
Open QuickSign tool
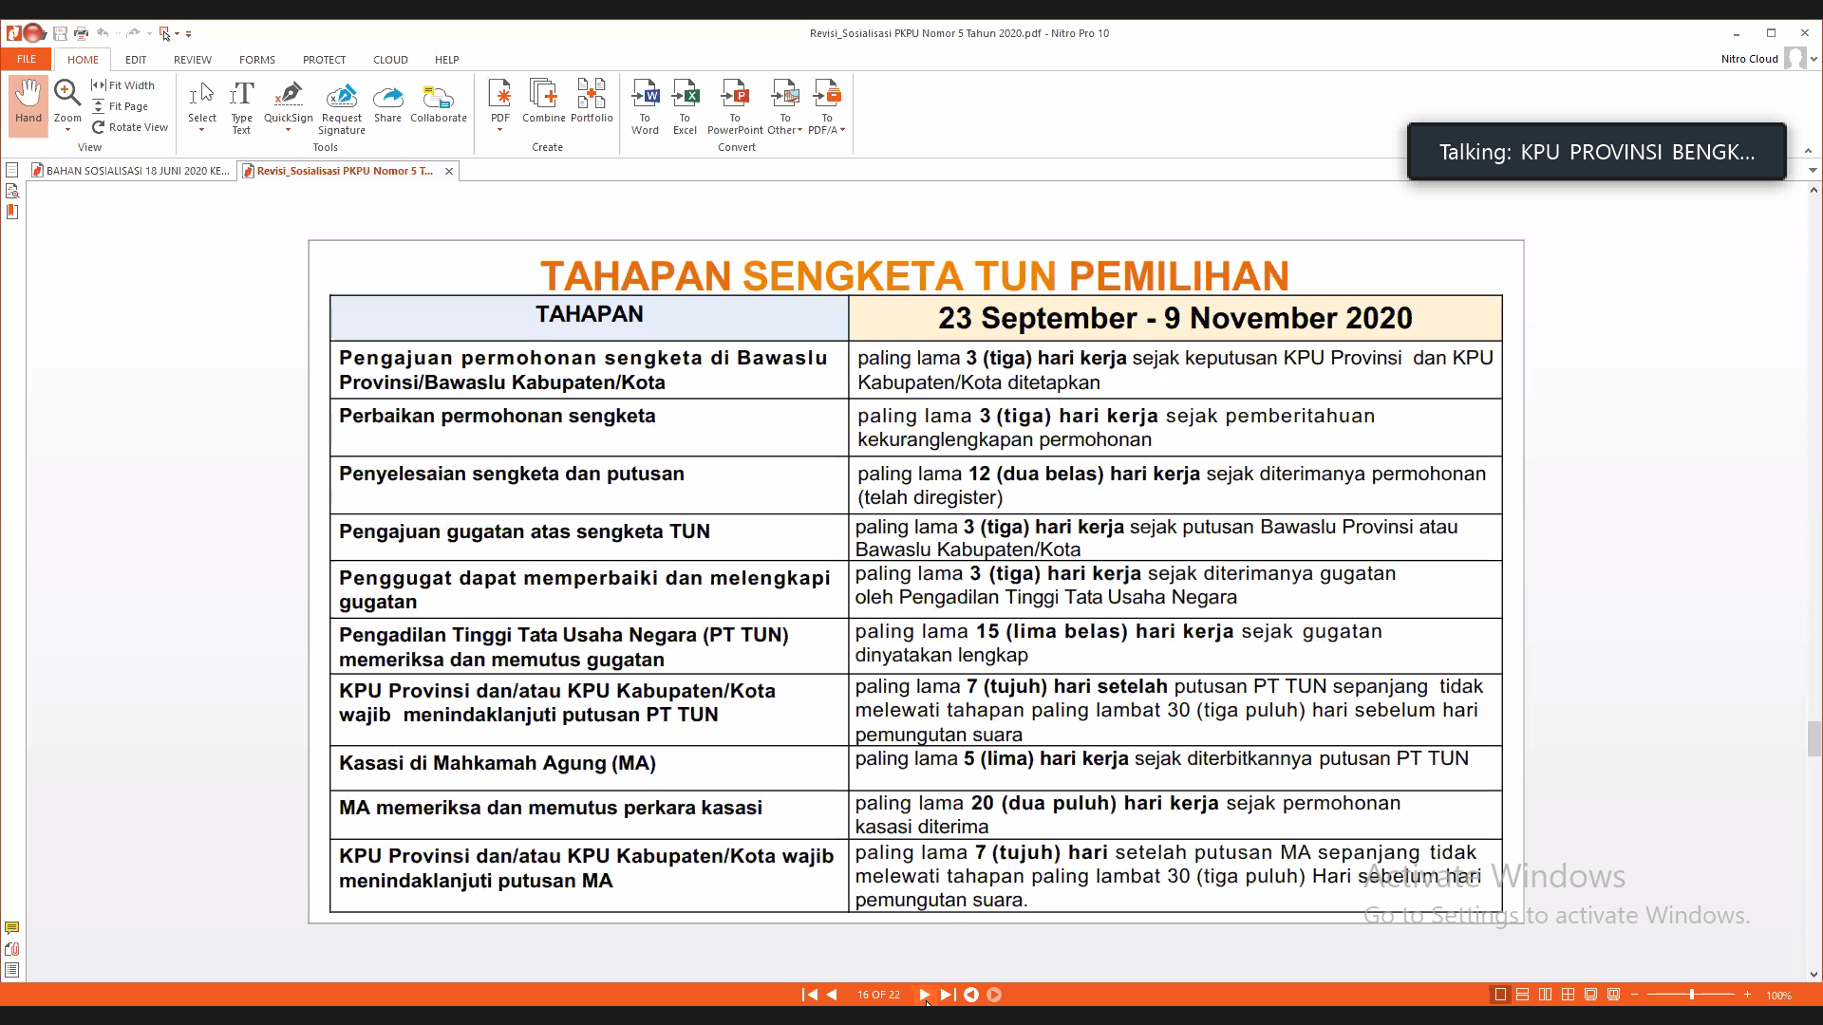pos(288,102)
